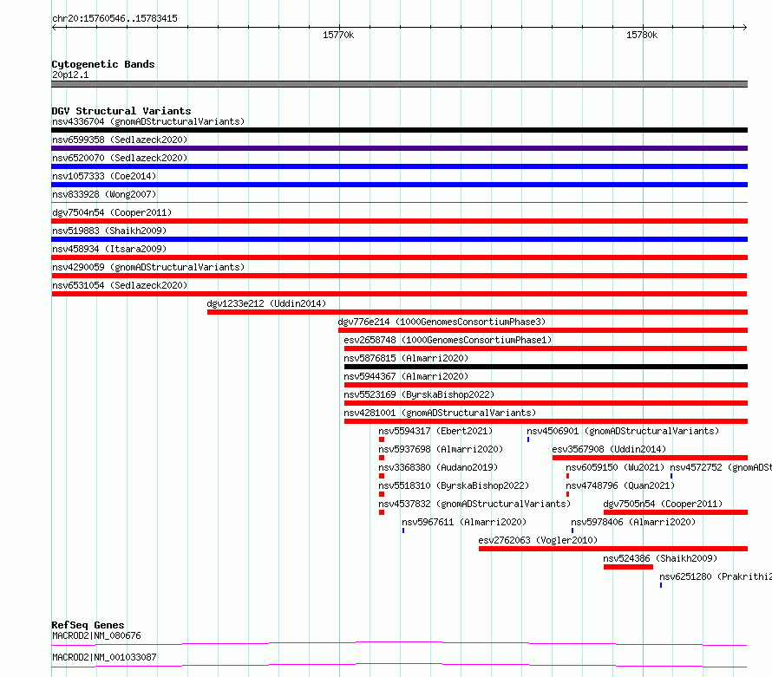The height and width of the screenshot is (677, 772).
Task: Click the nsv4572752 variant label
Action: (721, 467)
